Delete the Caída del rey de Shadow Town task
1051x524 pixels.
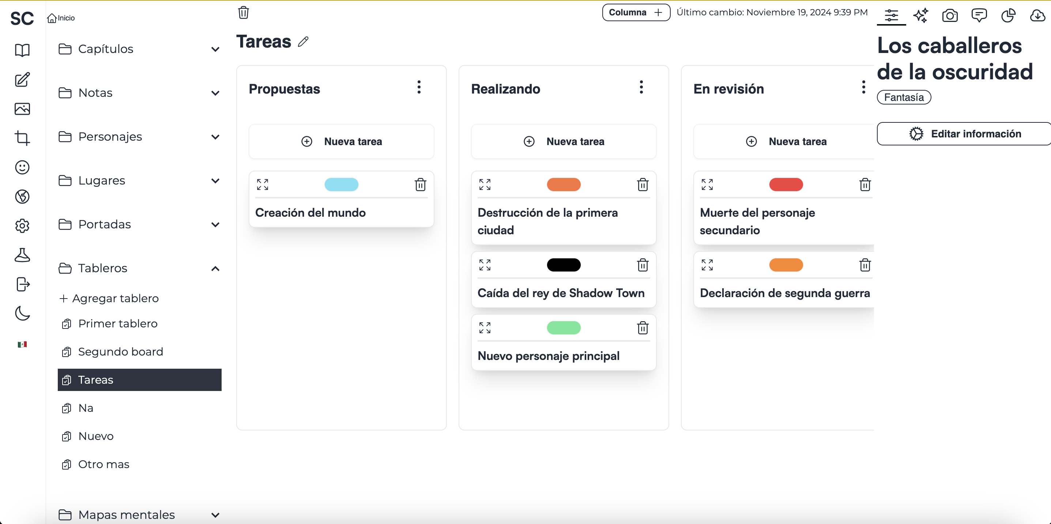(643, 265)
